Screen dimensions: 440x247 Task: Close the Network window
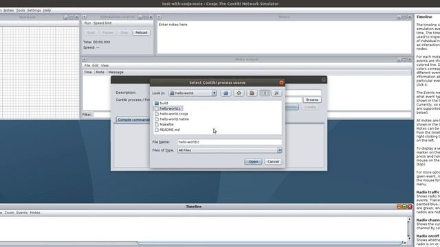[76, 17]
